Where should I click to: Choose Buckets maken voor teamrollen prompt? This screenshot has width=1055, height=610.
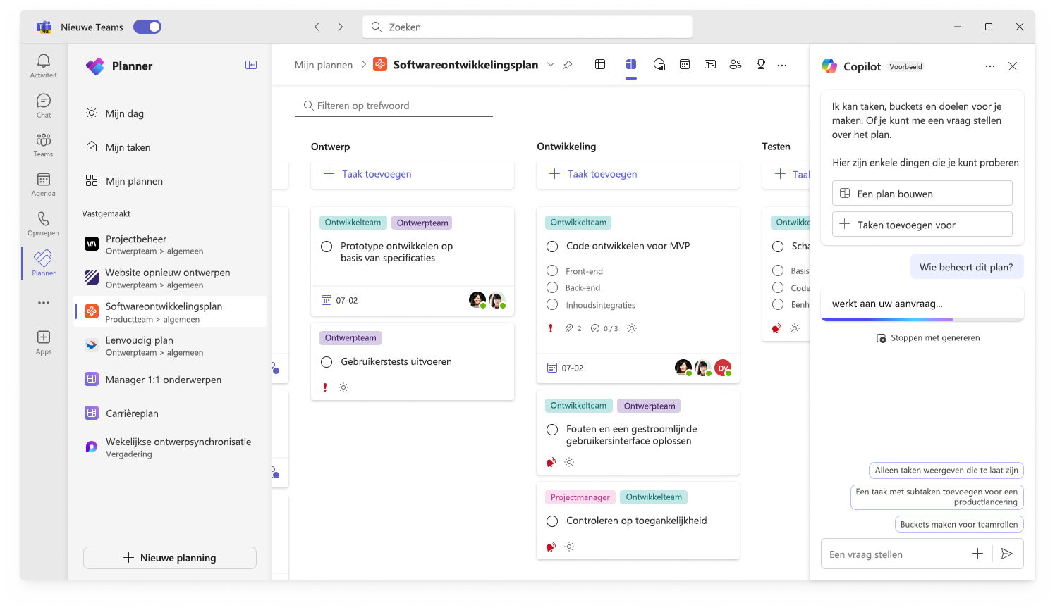click(959, 524)
